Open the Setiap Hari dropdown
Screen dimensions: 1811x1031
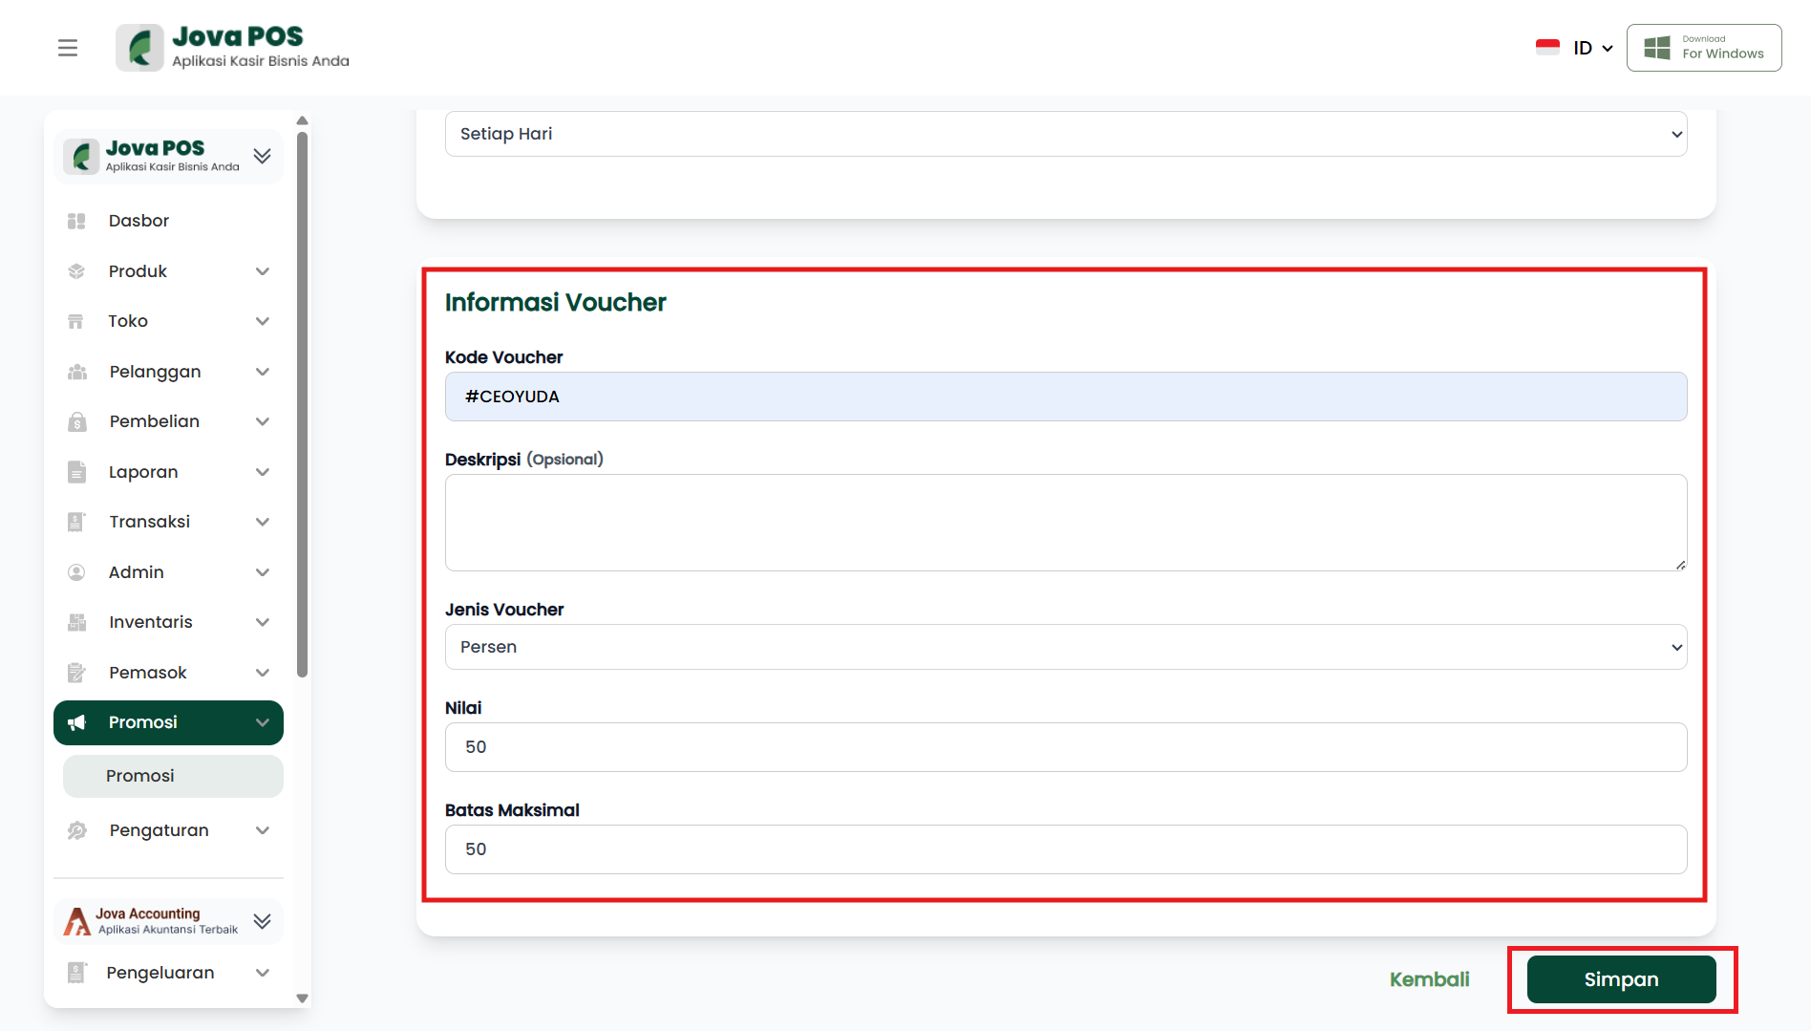(1065, 134)
